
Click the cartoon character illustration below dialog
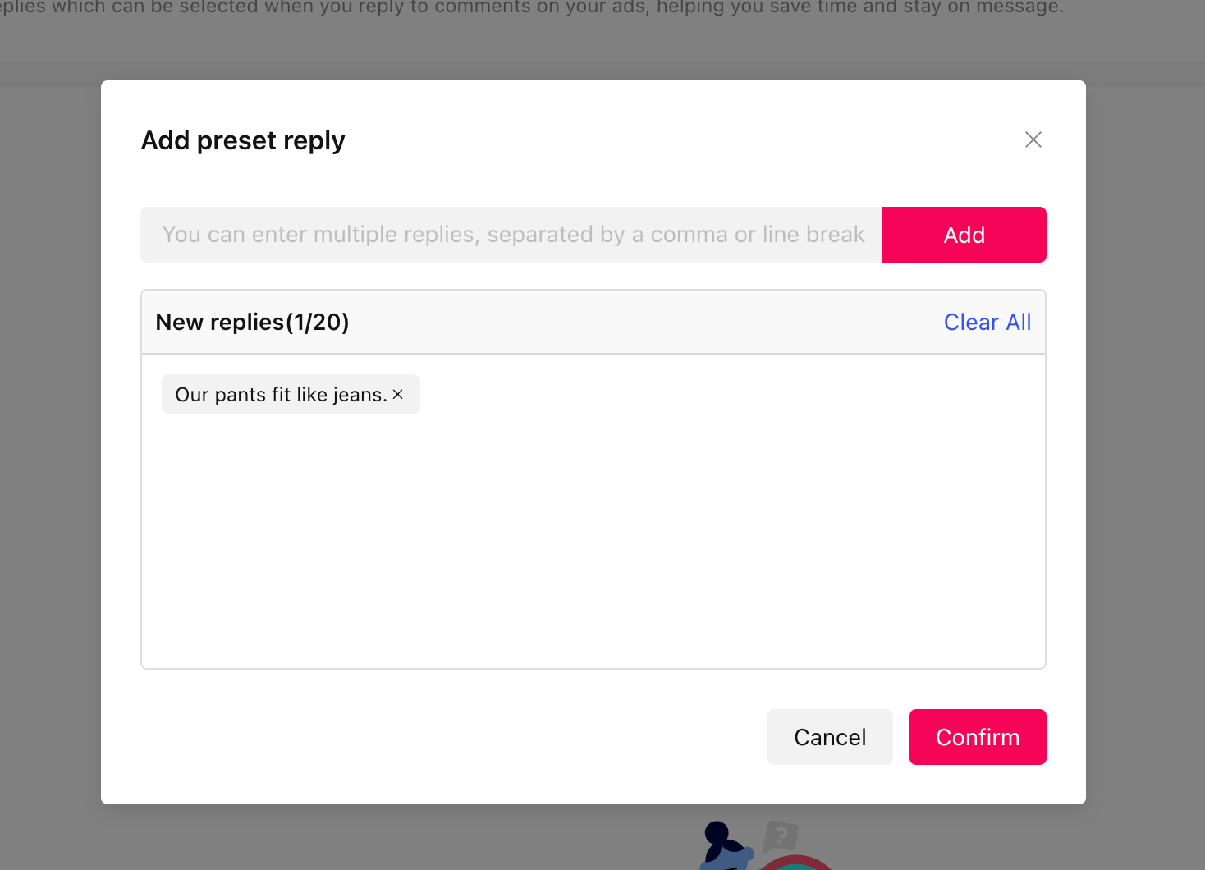726,845
